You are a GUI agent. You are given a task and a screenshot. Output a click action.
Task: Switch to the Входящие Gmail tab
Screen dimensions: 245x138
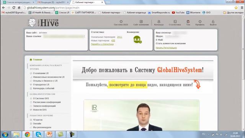click(53, 2)
